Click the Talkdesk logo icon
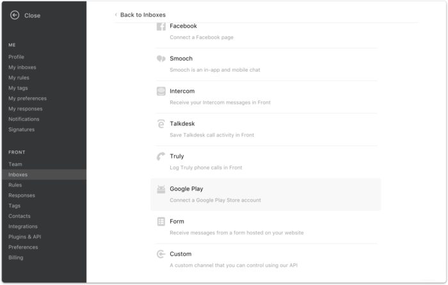Screen dimensions: 448x285 [x=161, y=124]
